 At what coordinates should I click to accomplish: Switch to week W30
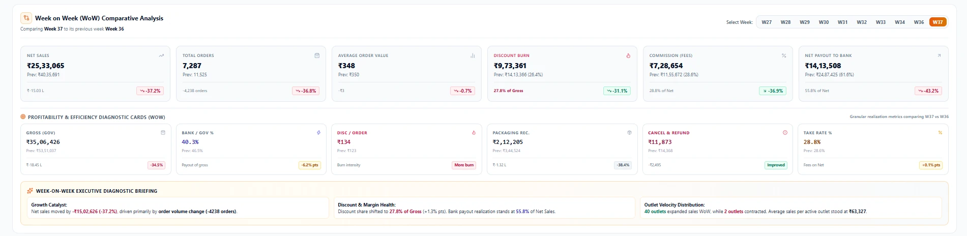(824, 22)
